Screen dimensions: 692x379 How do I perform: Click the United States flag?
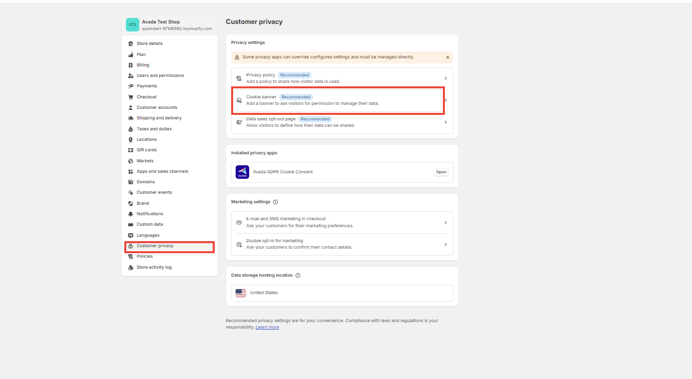coord(241,293)
